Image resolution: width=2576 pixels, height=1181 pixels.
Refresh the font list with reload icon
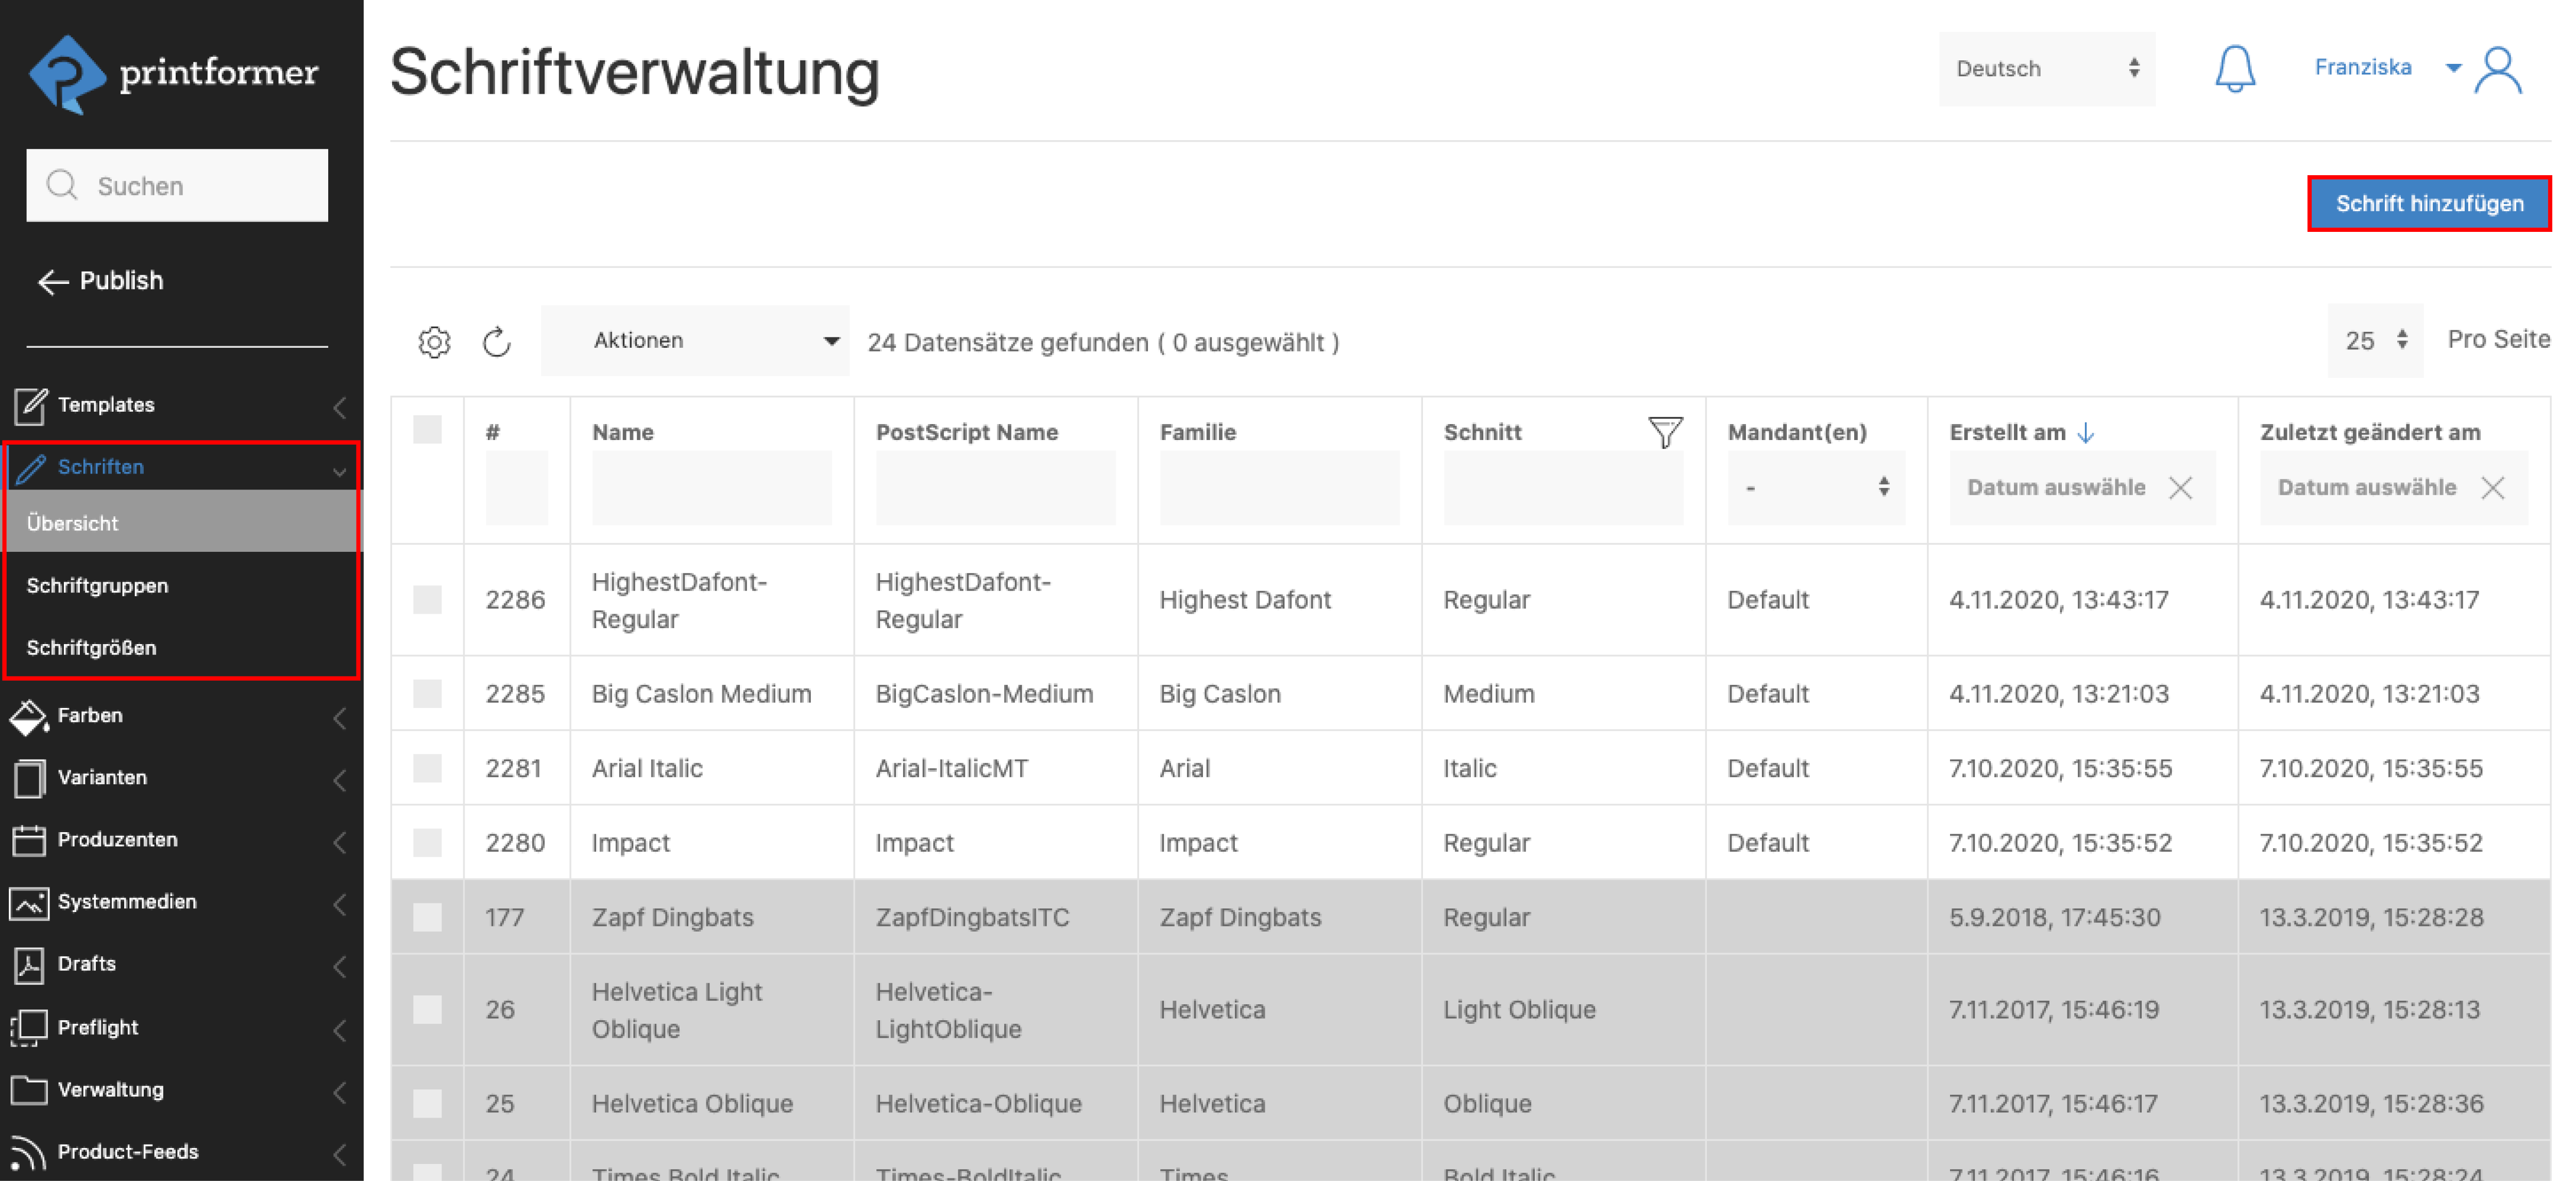point(497,342)
